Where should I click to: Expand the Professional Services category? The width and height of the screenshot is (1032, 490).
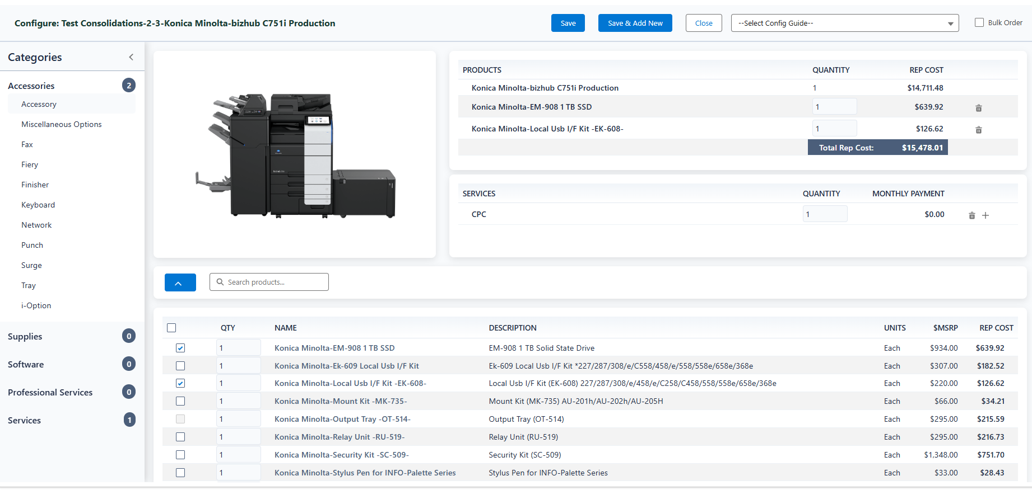(50, 392)
